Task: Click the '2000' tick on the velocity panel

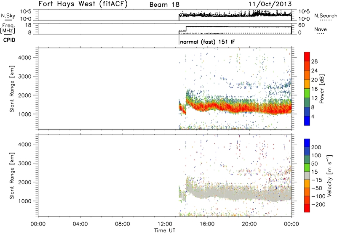Action: [25, 182]
